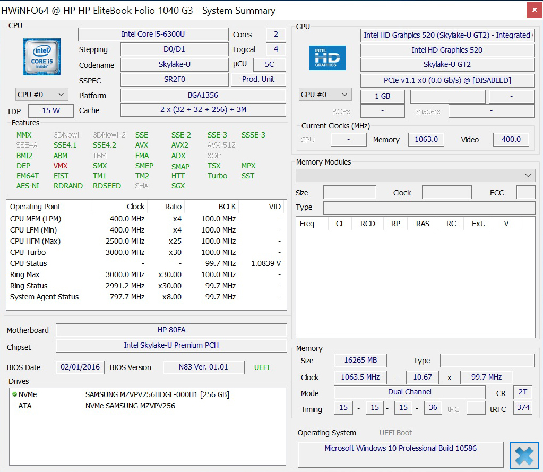
Task: Click the Operating Point column header
Action: pos(50,207)
